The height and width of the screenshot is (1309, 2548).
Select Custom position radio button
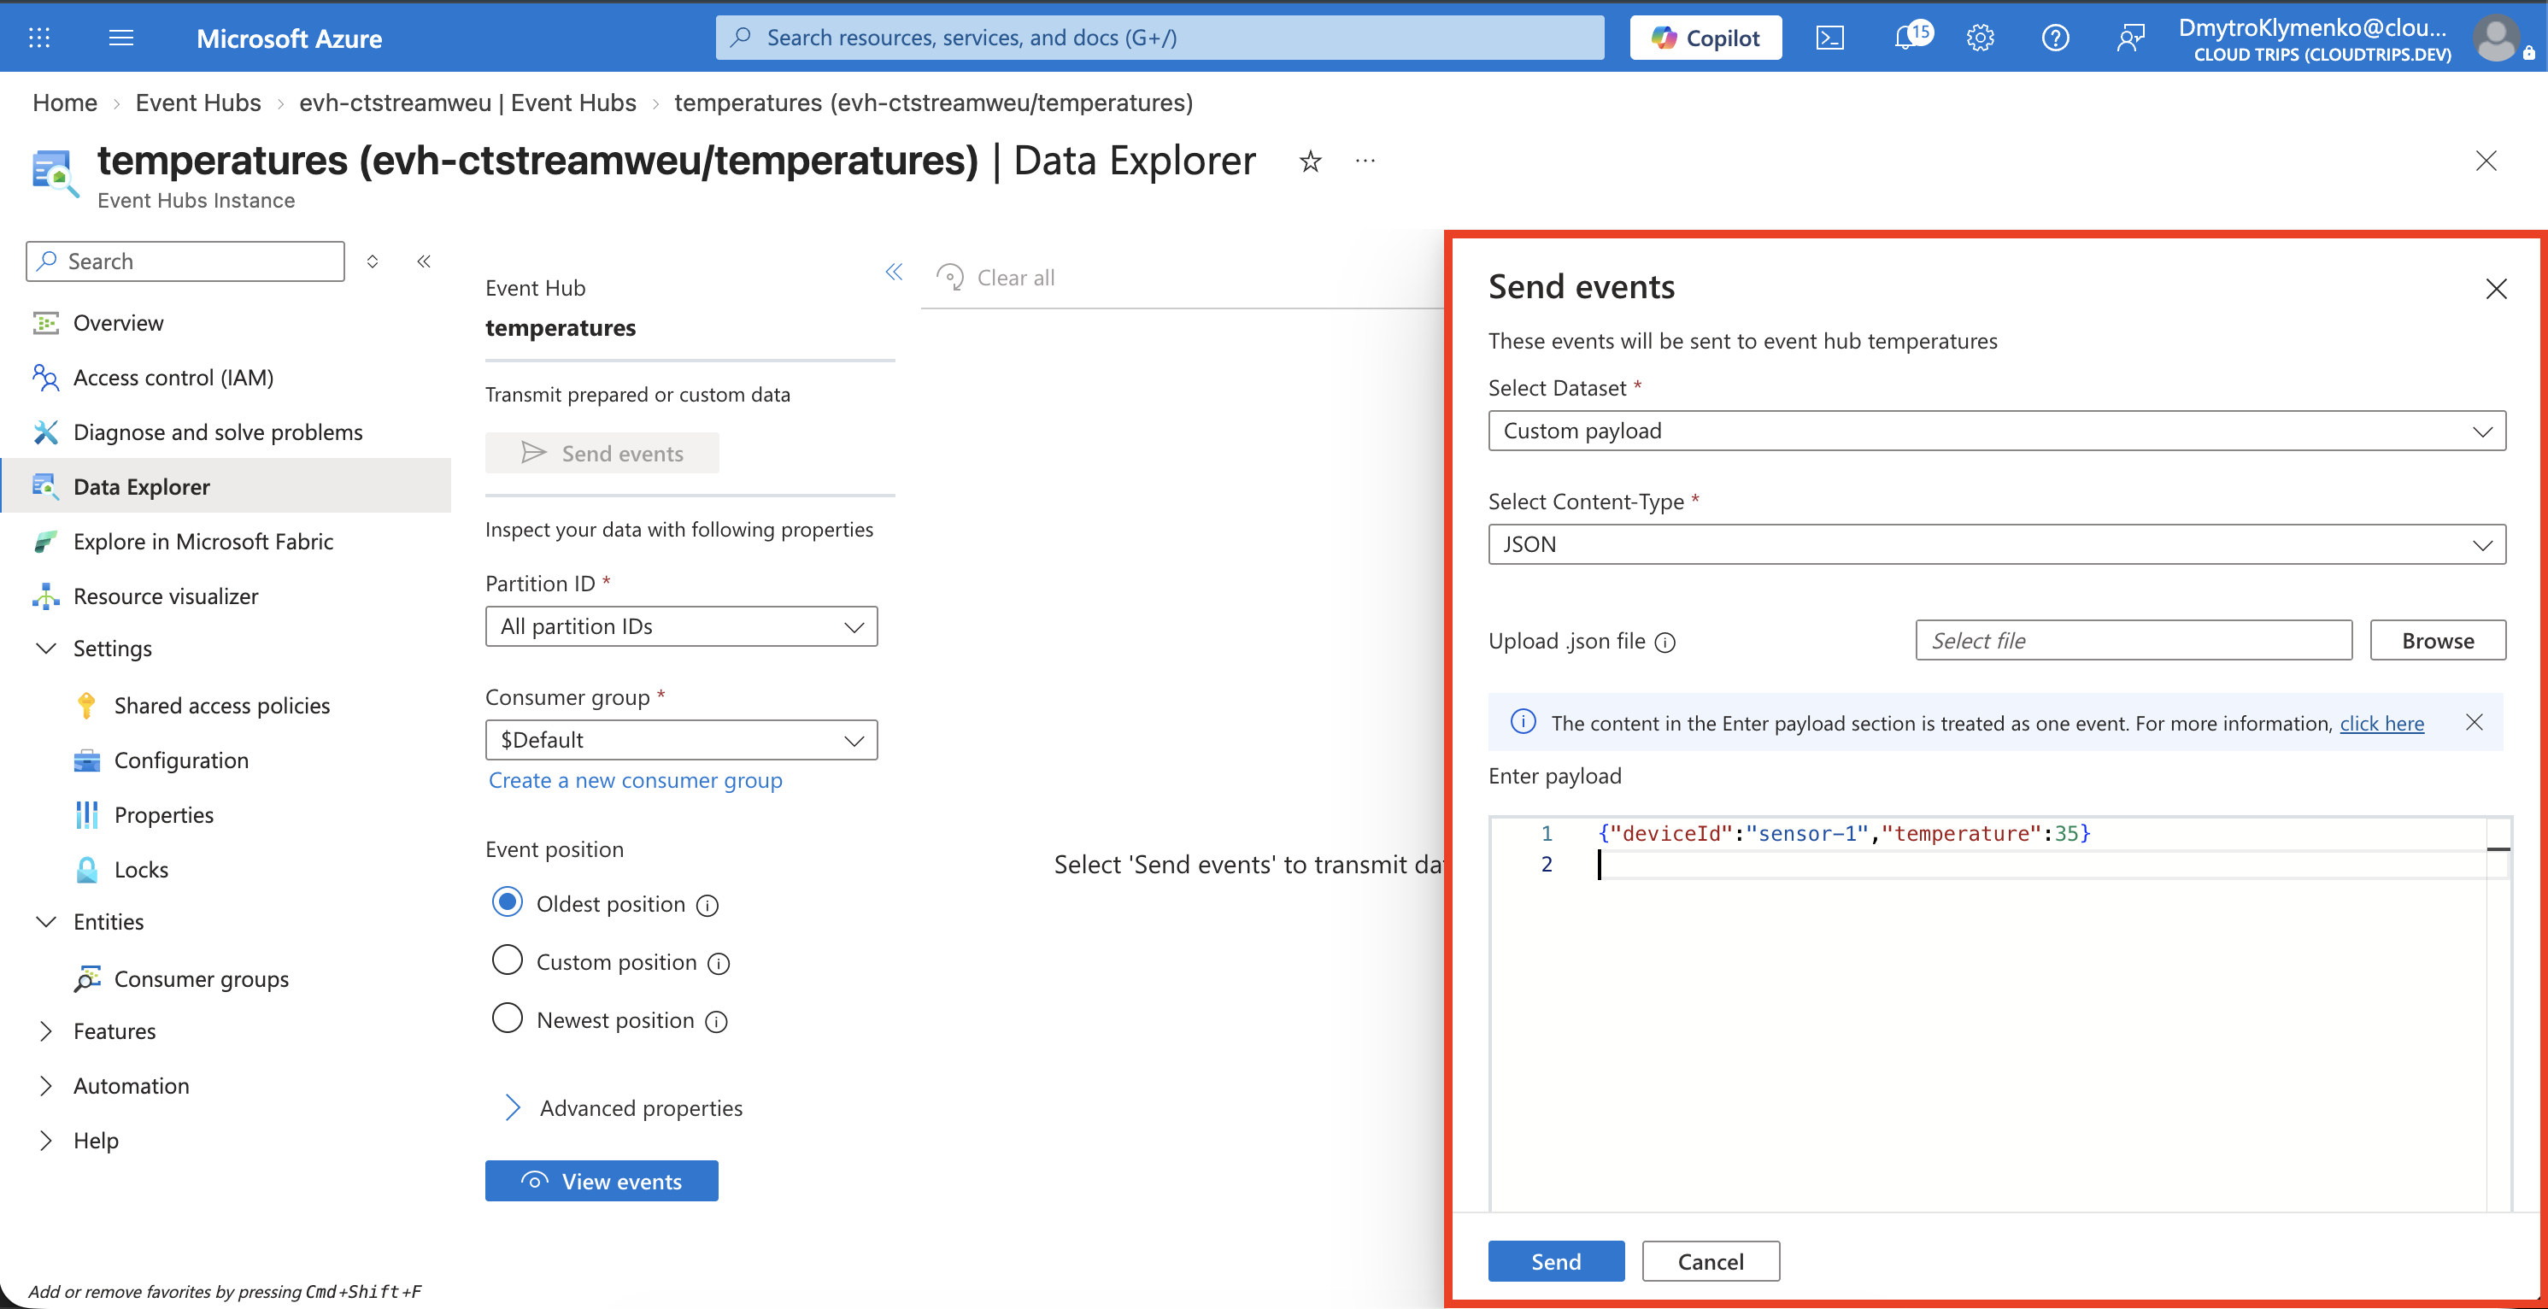tap(508, 960)
